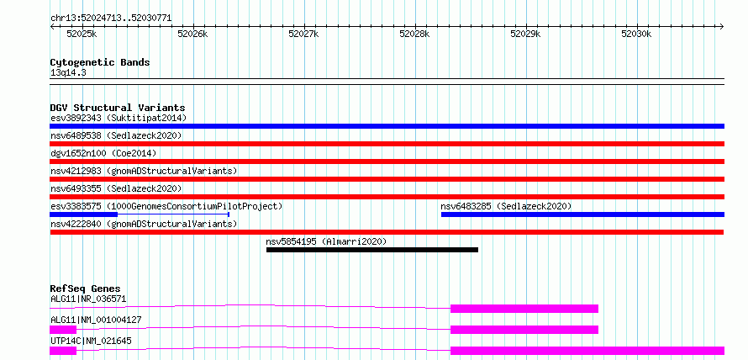The width and height of the screenshot is (748, 360).
Task: Click the DGV Structural Variants track title
Action: 118,108
